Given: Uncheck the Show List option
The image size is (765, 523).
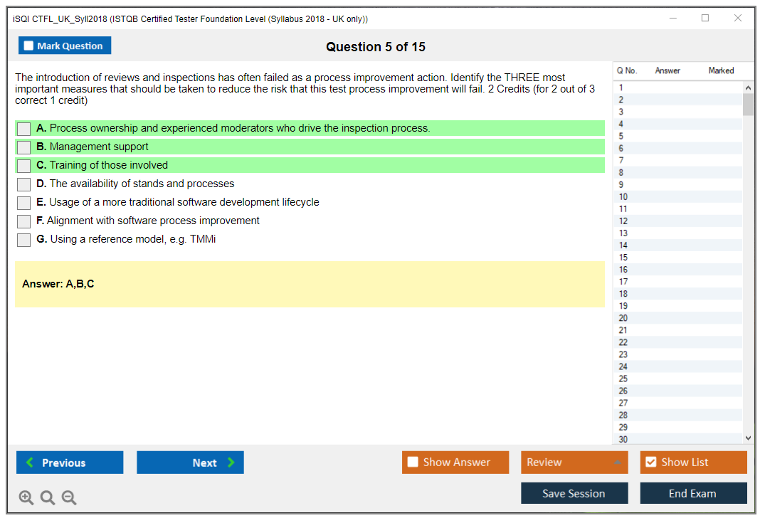Looking at the screenshot, I should [650, 463].
